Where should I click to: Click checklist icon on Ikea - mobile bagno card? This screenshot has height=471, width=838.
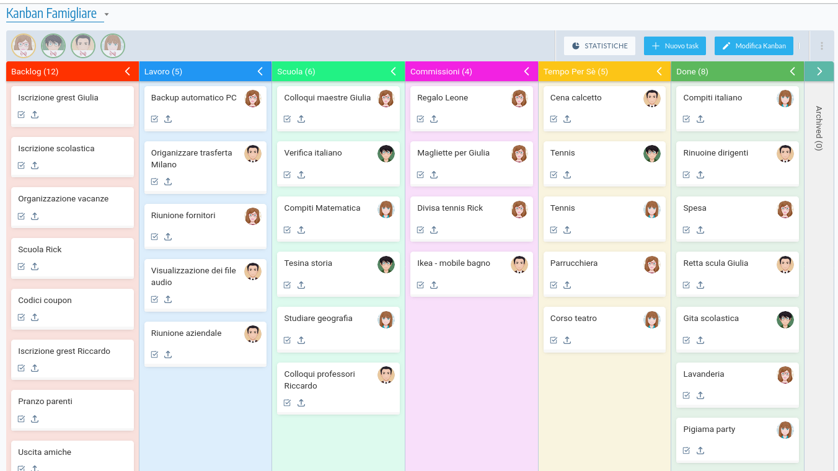(x=420, y=285)
